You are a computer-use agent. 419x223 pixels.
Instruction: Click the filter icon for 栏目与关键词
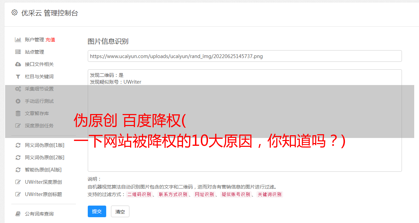[x=18, y=76]
